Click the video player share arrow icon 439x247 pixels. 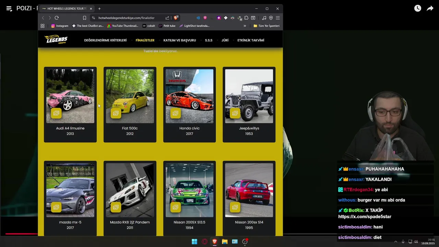pyautogui.click(x=430, y=9)
